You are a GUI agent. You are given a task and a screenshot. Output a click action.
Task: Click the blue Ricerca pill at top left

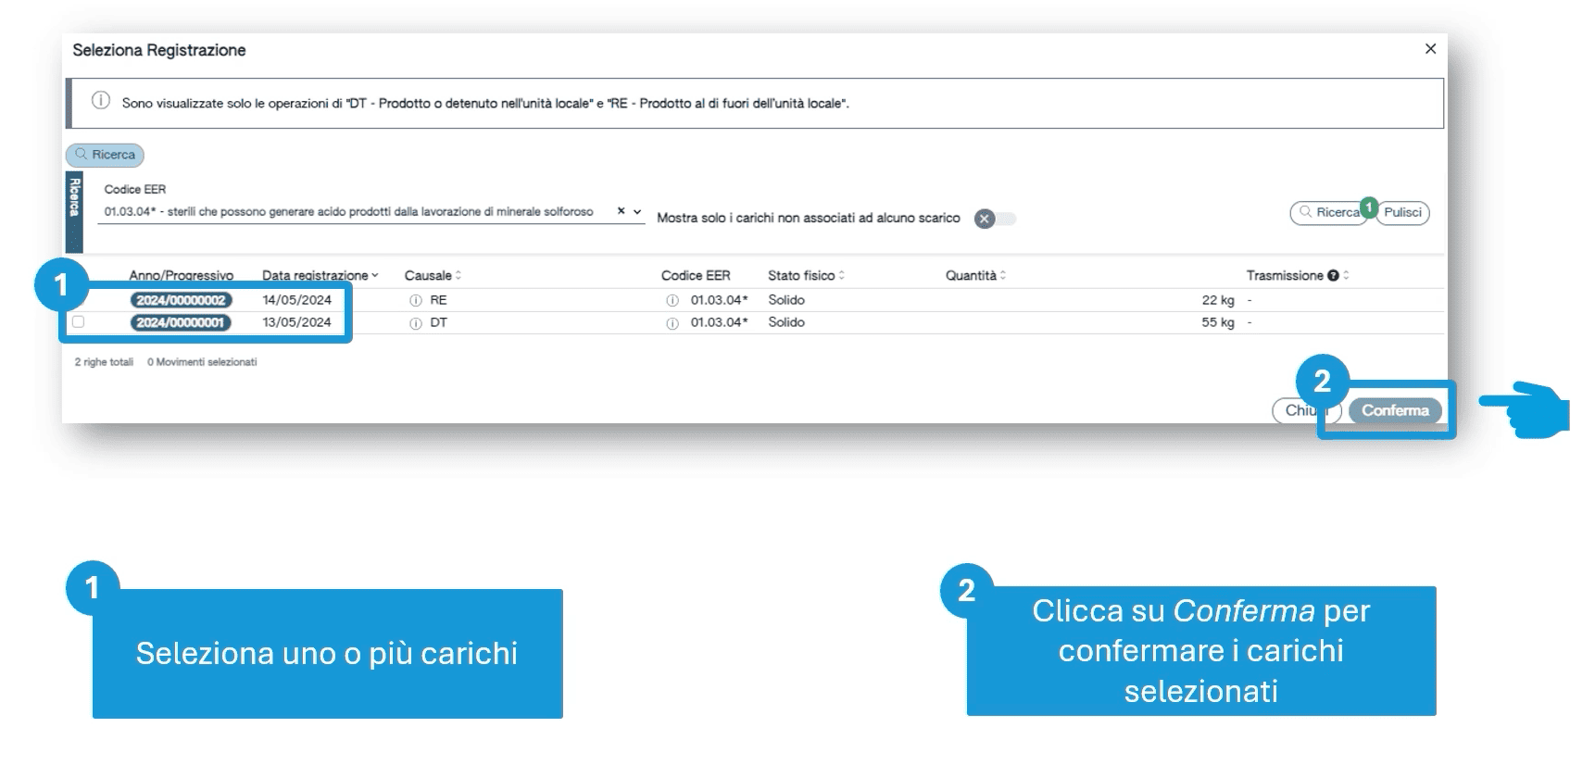pyautogui.click(x=105, y=155)
